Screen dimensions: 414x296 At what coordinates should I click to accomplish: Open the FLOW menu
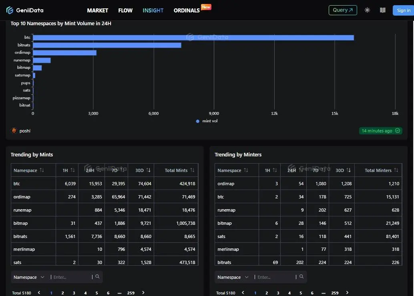point(125,10)
